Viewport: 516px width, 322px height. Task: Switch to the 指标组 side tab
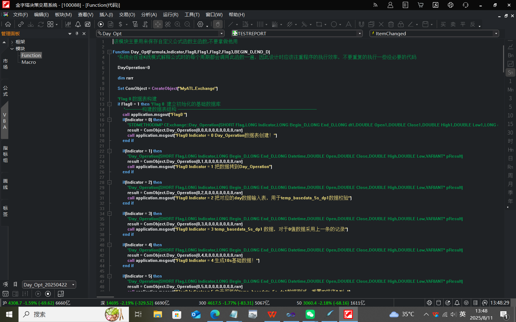(x=5, y=154)
